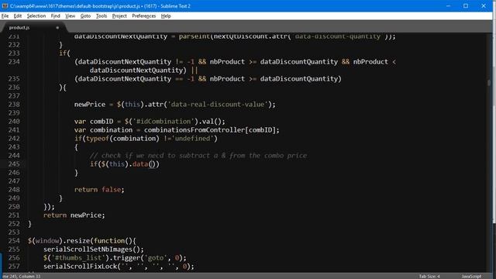Close the Sublime Text window
496x279 pixels.
[484, 5]
